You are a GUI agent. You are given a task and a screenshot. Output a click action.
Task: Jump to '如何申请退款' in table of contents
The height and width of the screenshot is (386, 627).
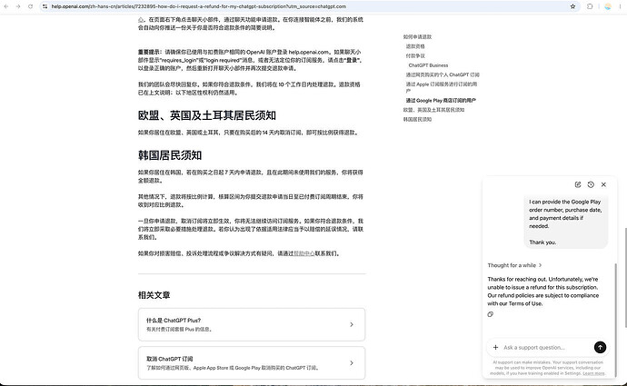[417, 36]
